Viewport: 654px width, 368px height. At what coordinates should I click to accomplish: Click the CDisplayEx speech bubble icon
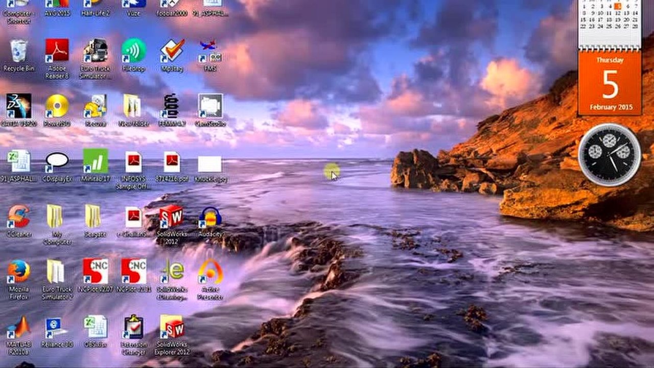click(57, 162)
